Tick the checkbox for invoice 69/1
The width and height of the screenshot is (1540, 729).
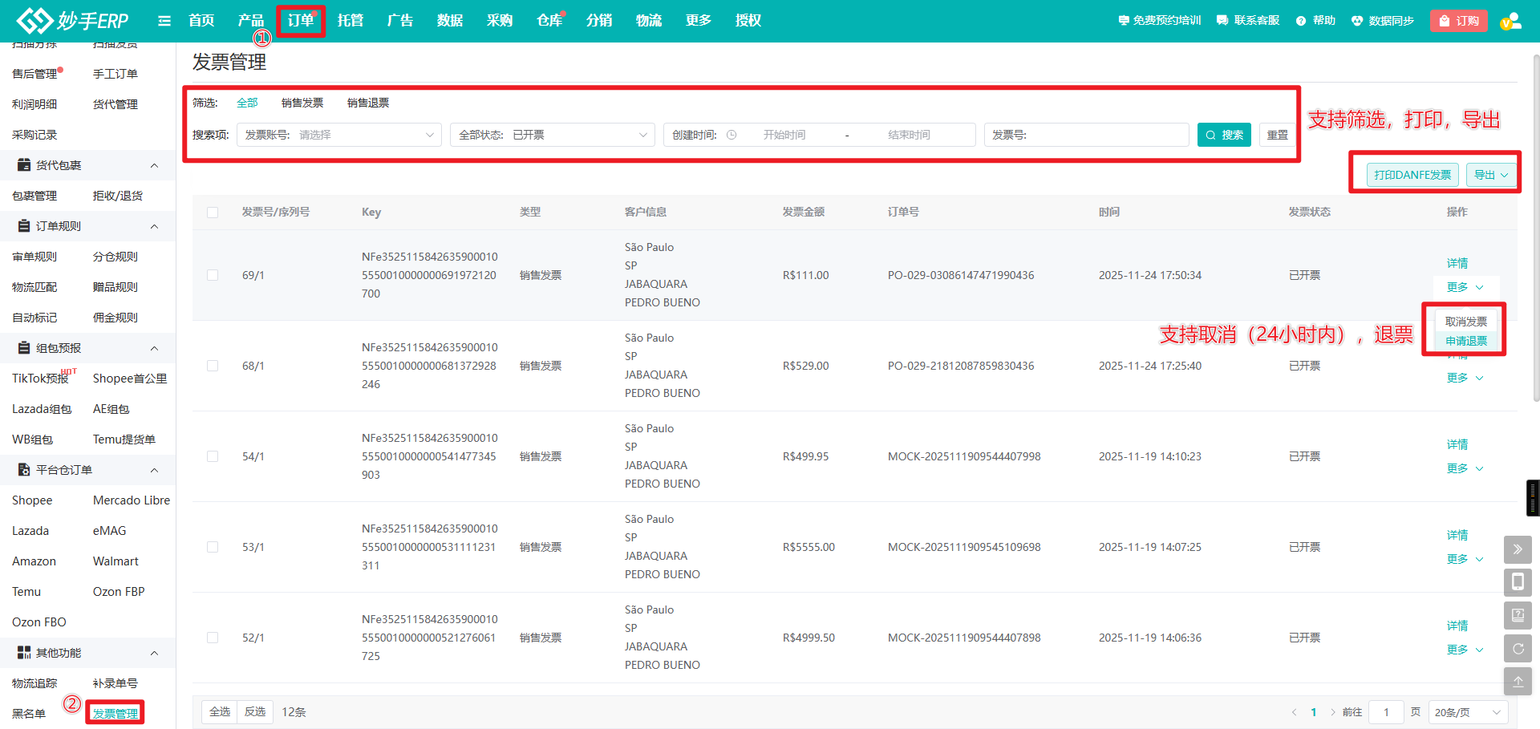tap(213, 275)
